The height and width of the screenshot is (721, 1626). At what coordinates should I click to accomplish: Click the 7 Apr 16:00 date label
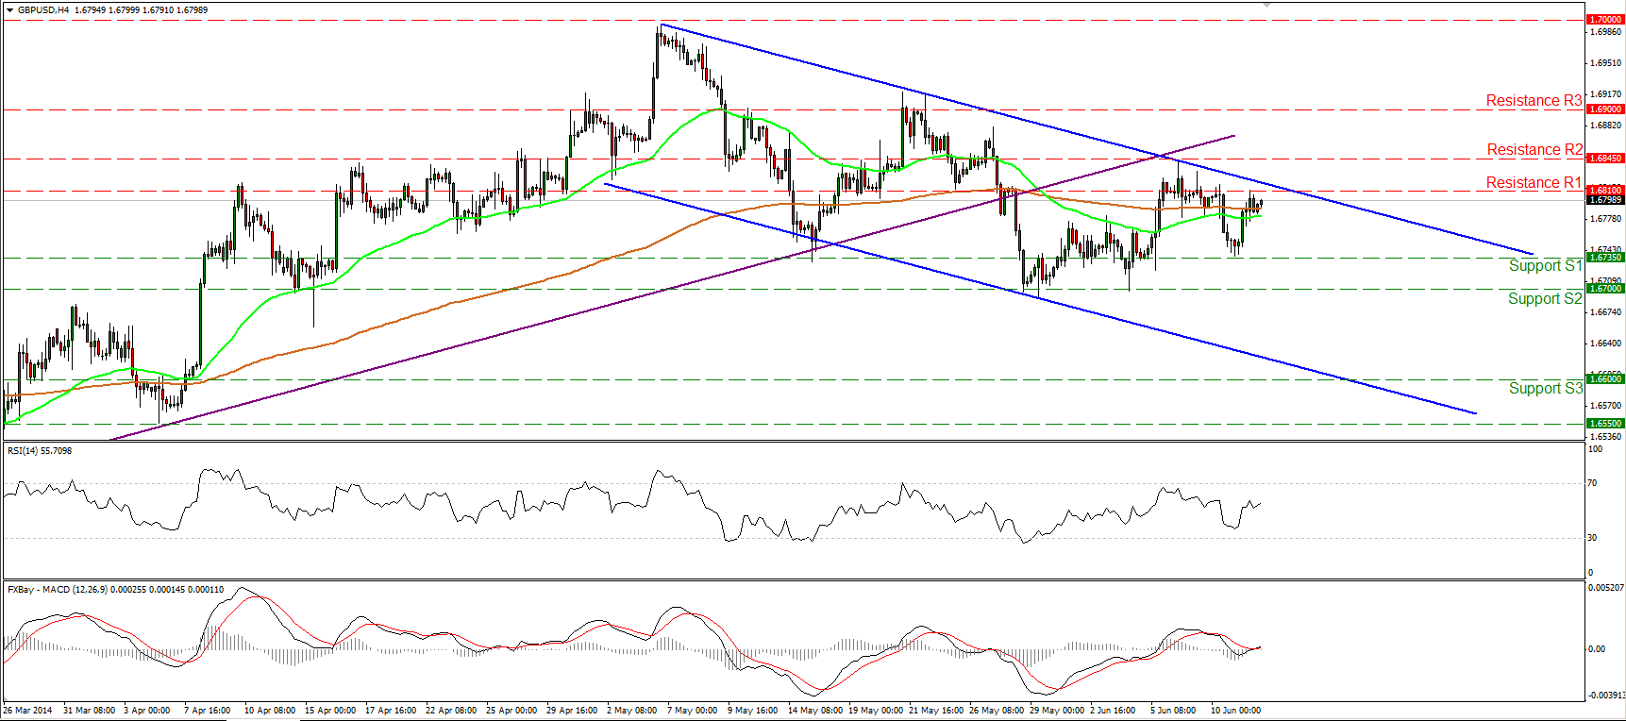207,711
